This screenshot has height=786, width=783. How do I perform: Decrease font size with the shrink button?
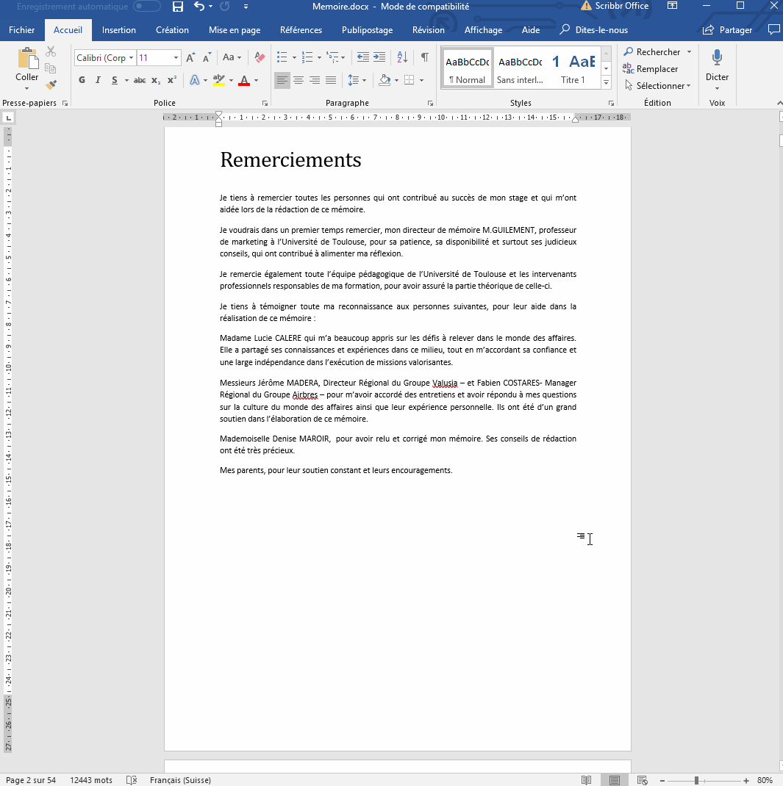click(207, 57)
